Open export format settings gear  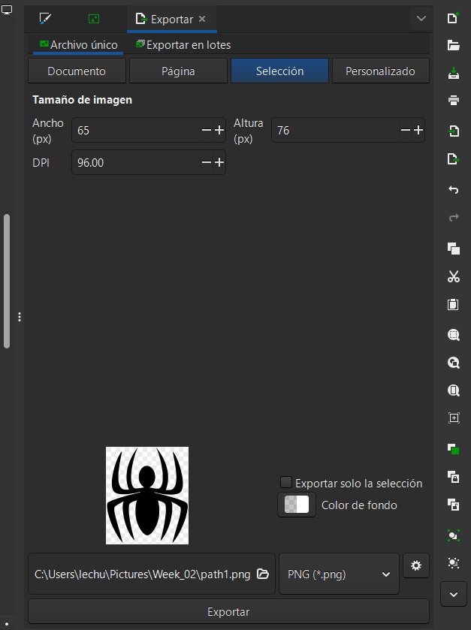pos(416,565)
